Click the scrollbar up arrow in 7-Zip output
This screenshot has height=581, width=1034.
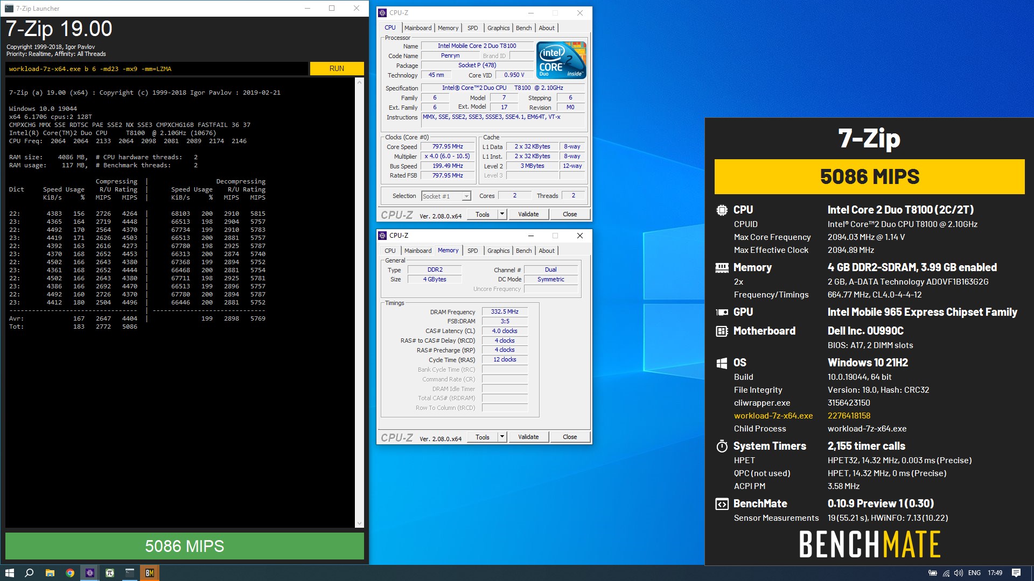(359, 82)
